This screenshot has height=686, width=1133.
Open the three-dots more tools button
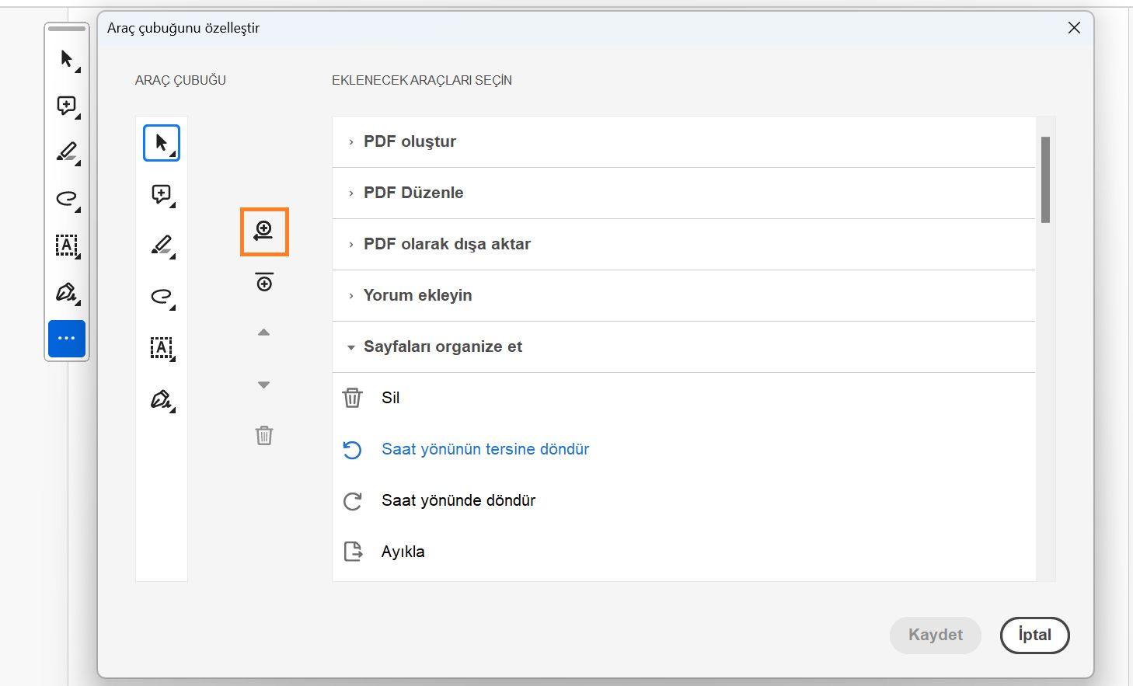(x=67, y=339)
